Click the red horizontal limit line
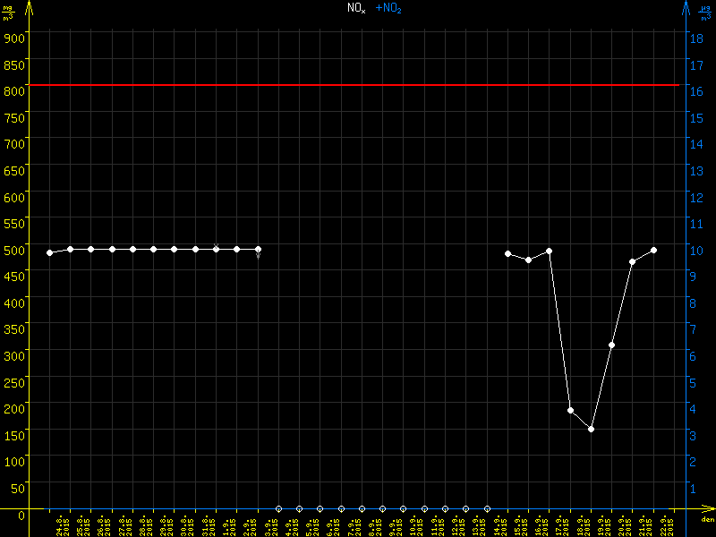Image resolution: width=716 pixels, height=537 pixels. (358, 85)
